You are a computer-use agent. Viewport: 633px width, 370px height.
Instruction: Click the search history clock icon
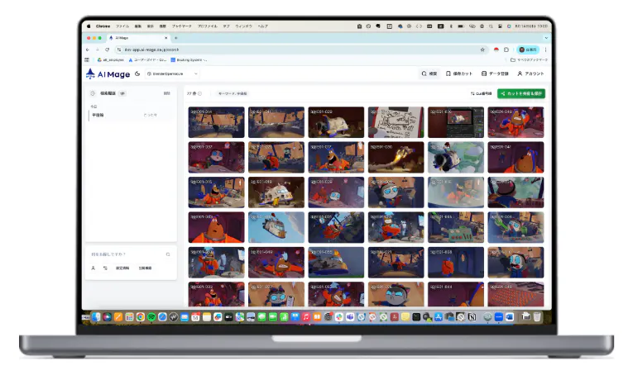pyautogui.click(x=93, y=93)
